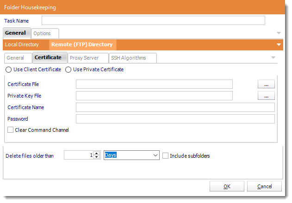The height and width of the screenshot is (203, 292).
Task: Select the Remote (FTP) Directory tab
Action: pyautogui.click(x=82, y=45)
